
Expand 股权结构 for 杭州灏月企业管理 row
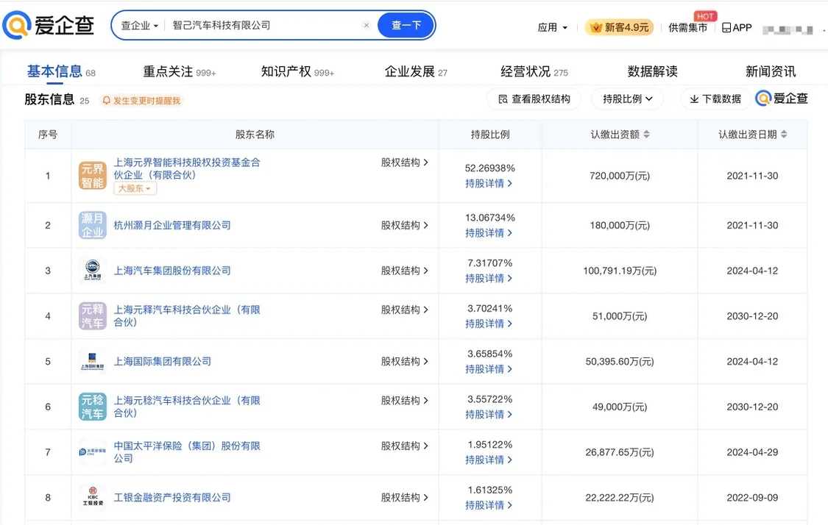(405, 225)
